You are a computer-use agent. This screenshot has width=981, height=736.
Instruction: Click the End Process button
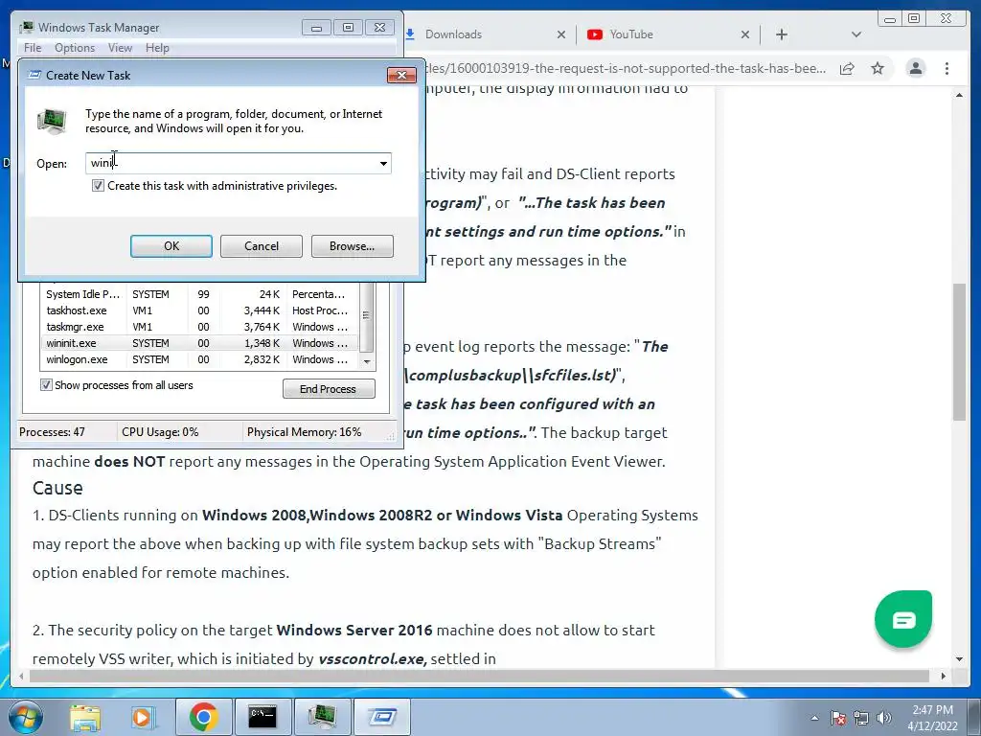pos(329,389)
